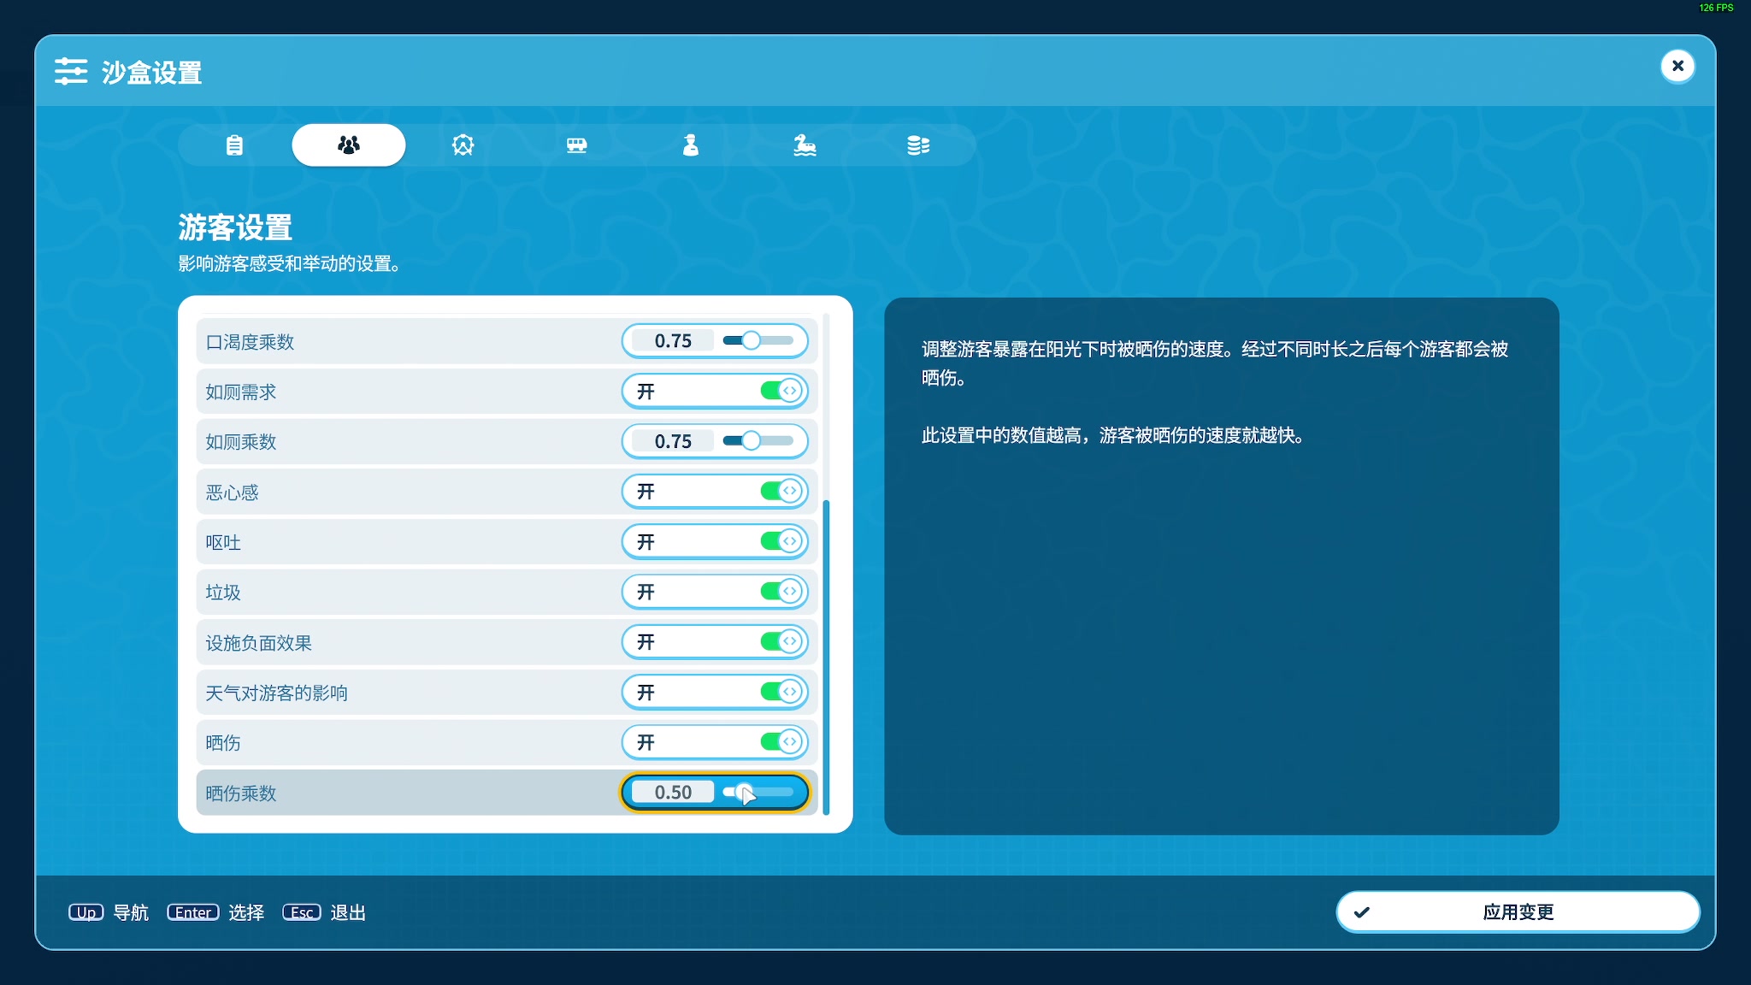
Task: Click the 应用变更 apply button
Action: pyautogui.click(x=1518, y=912)
